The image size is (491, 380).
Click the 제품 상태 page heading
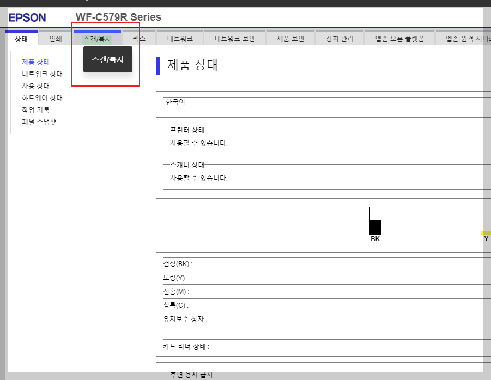coord(192,65)
